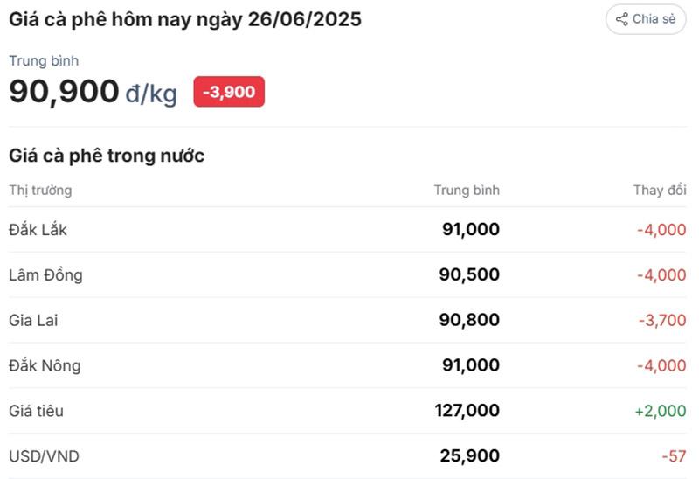Click the share icon in Chia sẻ button
699x479 pixels.
click(x=621, y=19)
